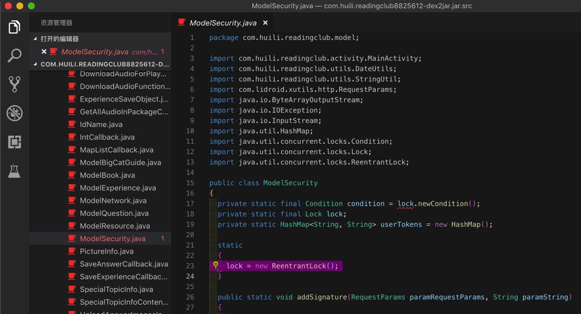Close the ModelSecurity.java editor tab
Screen dimensions: 581x314
point(265,23)
